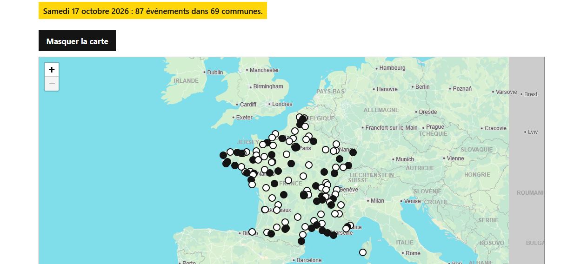Viewport: 561px width, 264px height.
Task: Select the black marker east of Nancy
Action: 353,152
